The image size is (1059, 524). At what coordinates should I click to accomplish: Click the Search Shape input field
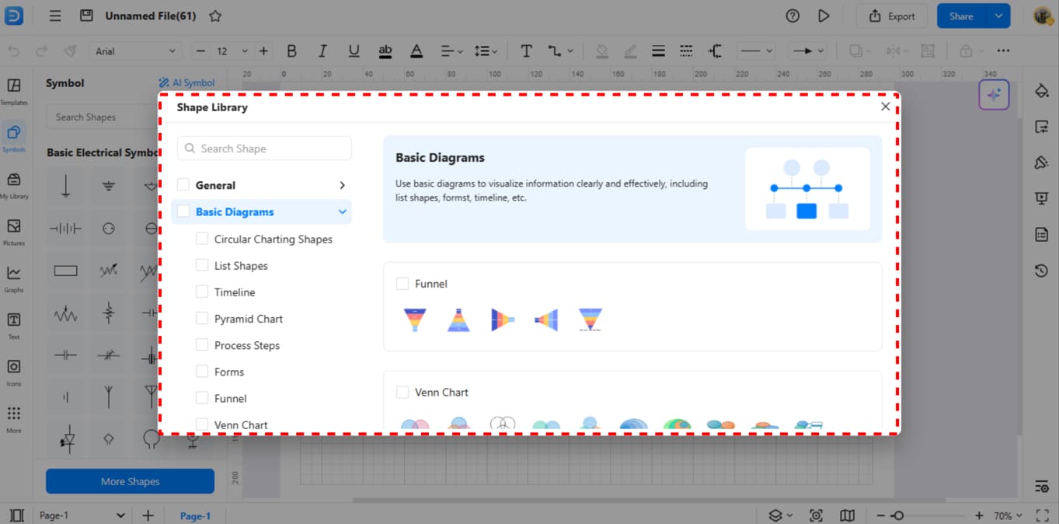264,148
